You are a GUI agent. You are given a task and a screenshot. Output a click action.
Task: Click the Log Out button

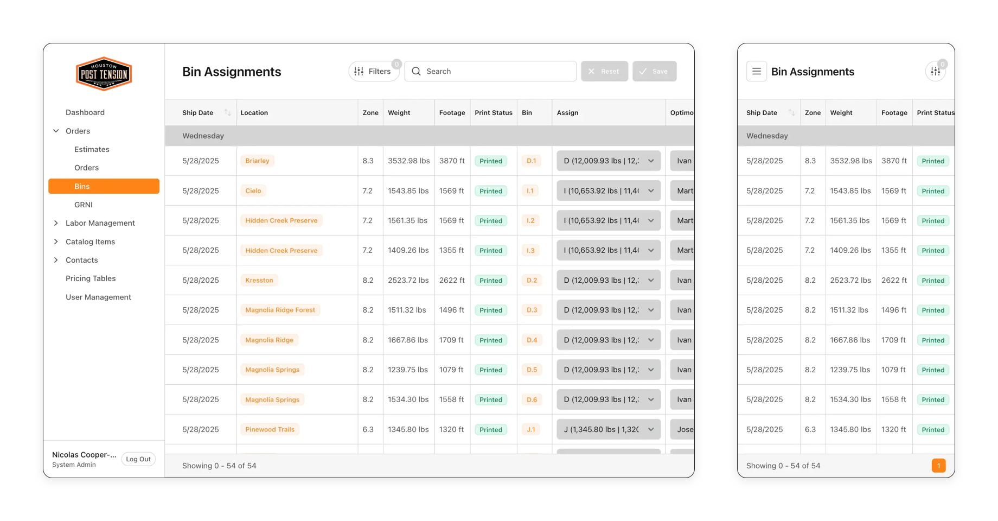pyautogui.click(x=138, y=459)
